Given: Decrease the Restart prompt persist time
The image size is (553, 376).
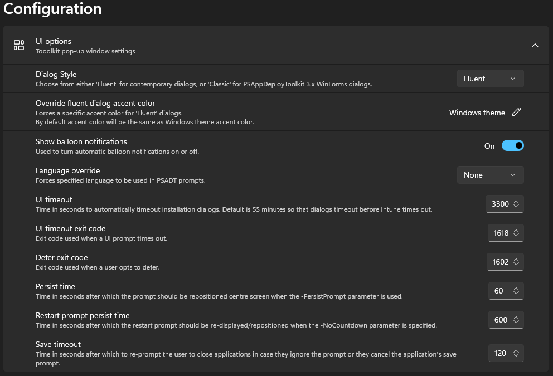Looking at the screenshot, I should coord(517,322).
